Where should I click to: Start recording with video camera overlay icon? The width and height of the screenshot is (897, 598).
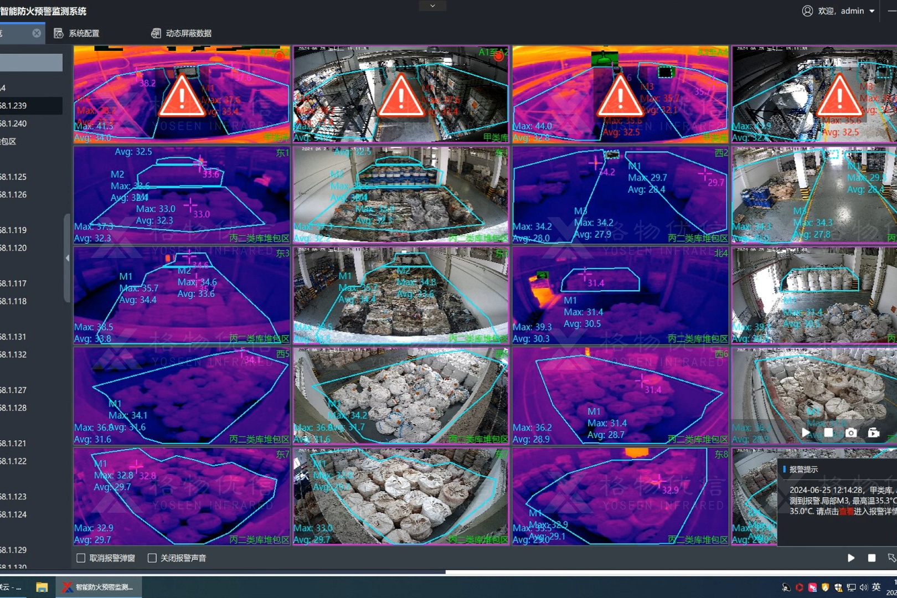[874, 433]
